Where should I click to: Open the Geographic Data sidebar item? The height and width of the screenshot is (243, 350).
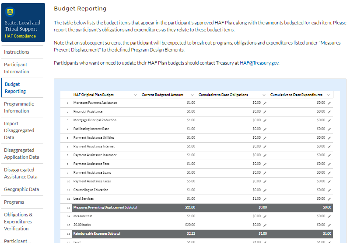(21, 189)
